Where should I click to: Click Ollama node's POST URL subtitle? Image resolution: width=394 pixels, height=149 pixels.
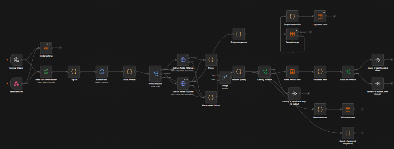[x=183, y=71]
